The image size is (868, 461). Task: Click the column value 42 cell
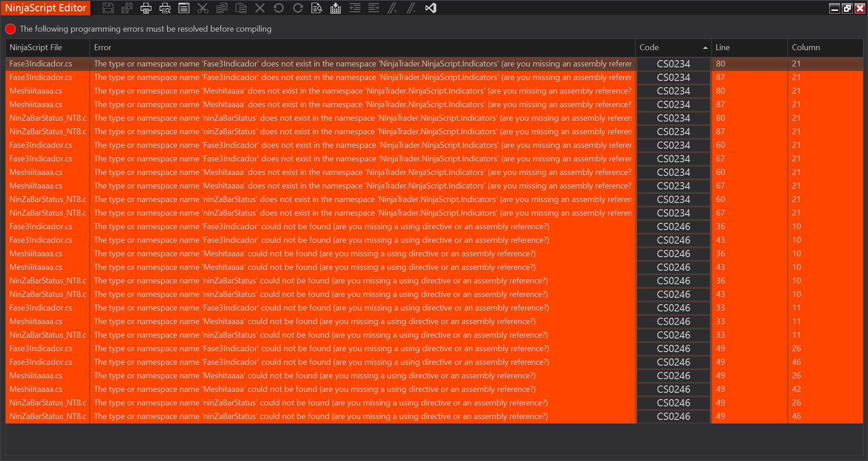[x=826, y=389]
